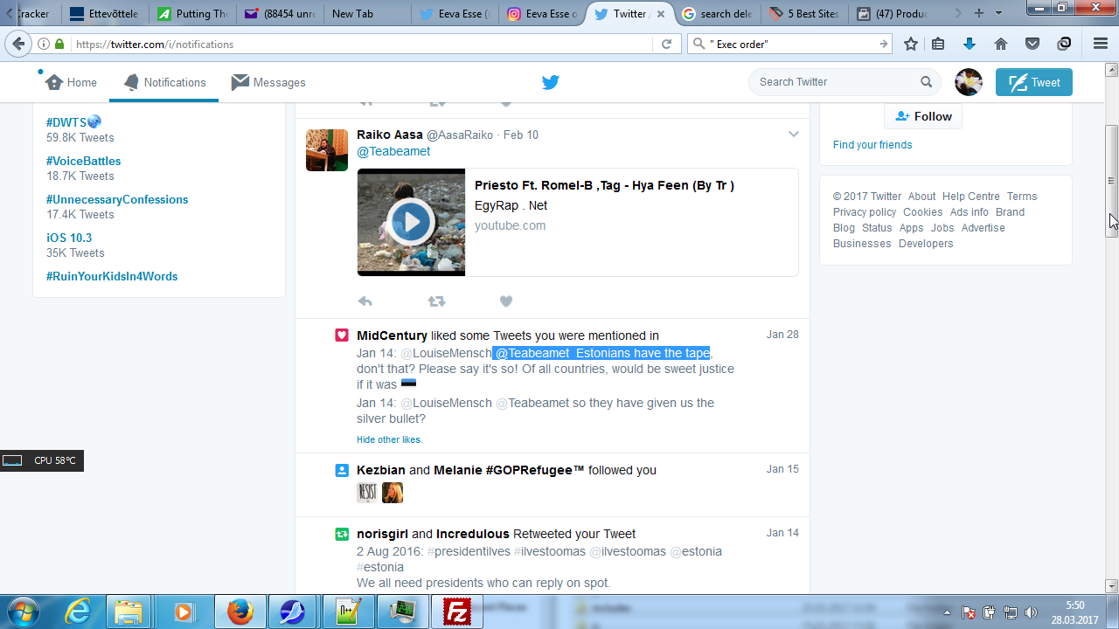Bookmark this page with the star icon
Viewport: 1119px width, 629px height.
click(x=911, y=44)
